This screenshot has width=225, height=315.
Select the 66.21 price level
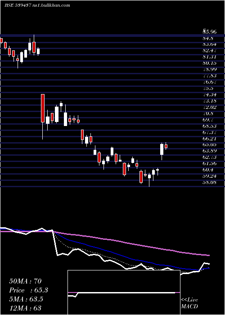pyautogui.click(x=210, y=139)
